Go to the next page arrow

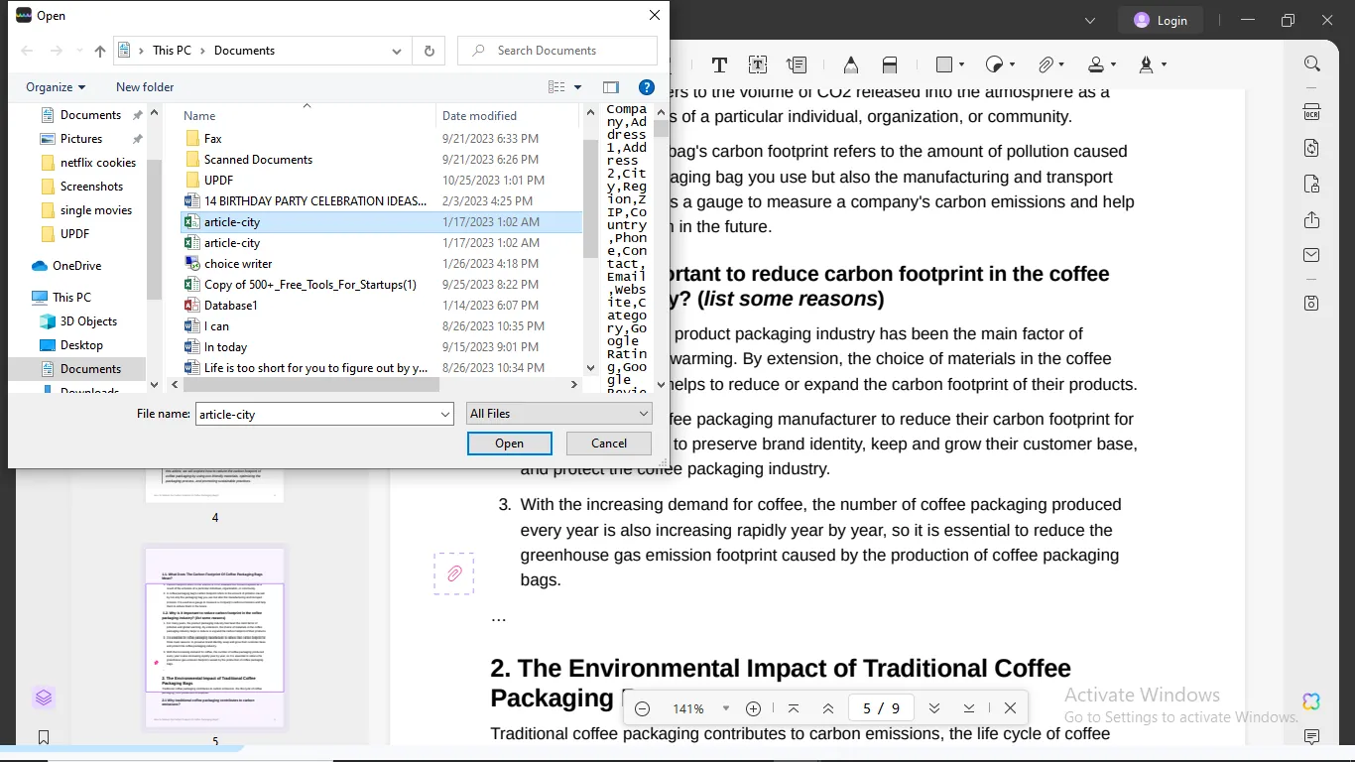tap(933, 708)
